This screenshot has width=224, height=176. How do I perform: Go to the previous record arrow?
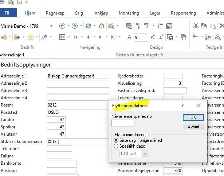(88, 37)
